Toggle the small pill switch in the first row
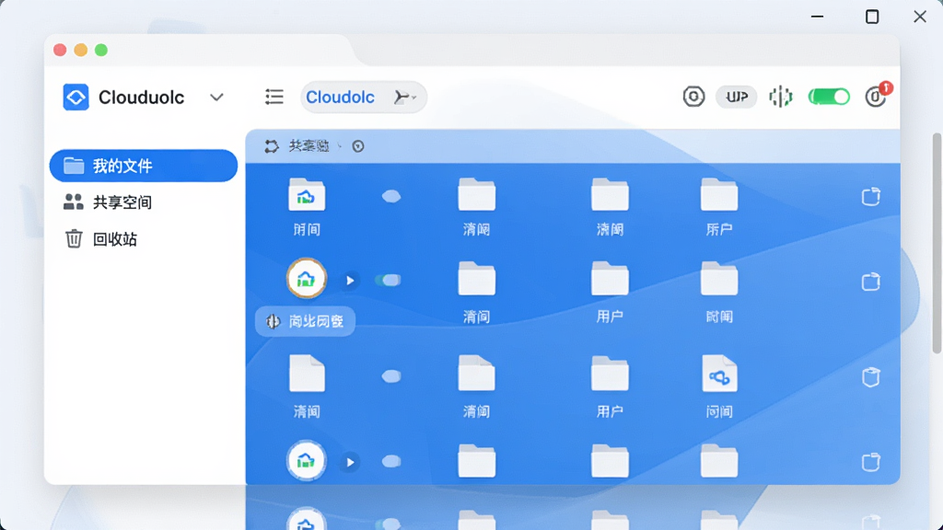 click(x=390, y=197)
